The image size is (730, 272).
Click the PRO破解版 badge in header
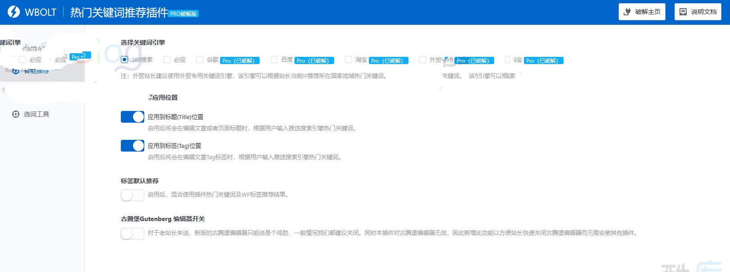[x=184, y=14]
